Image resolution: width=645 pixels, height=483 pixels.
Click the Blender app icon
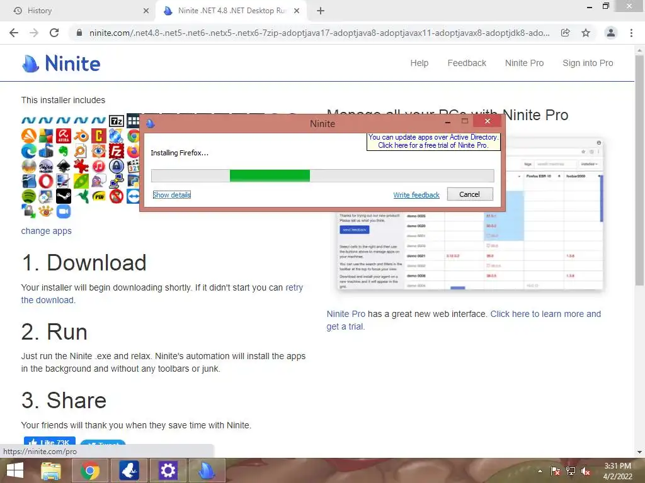(x=81, y=136)
